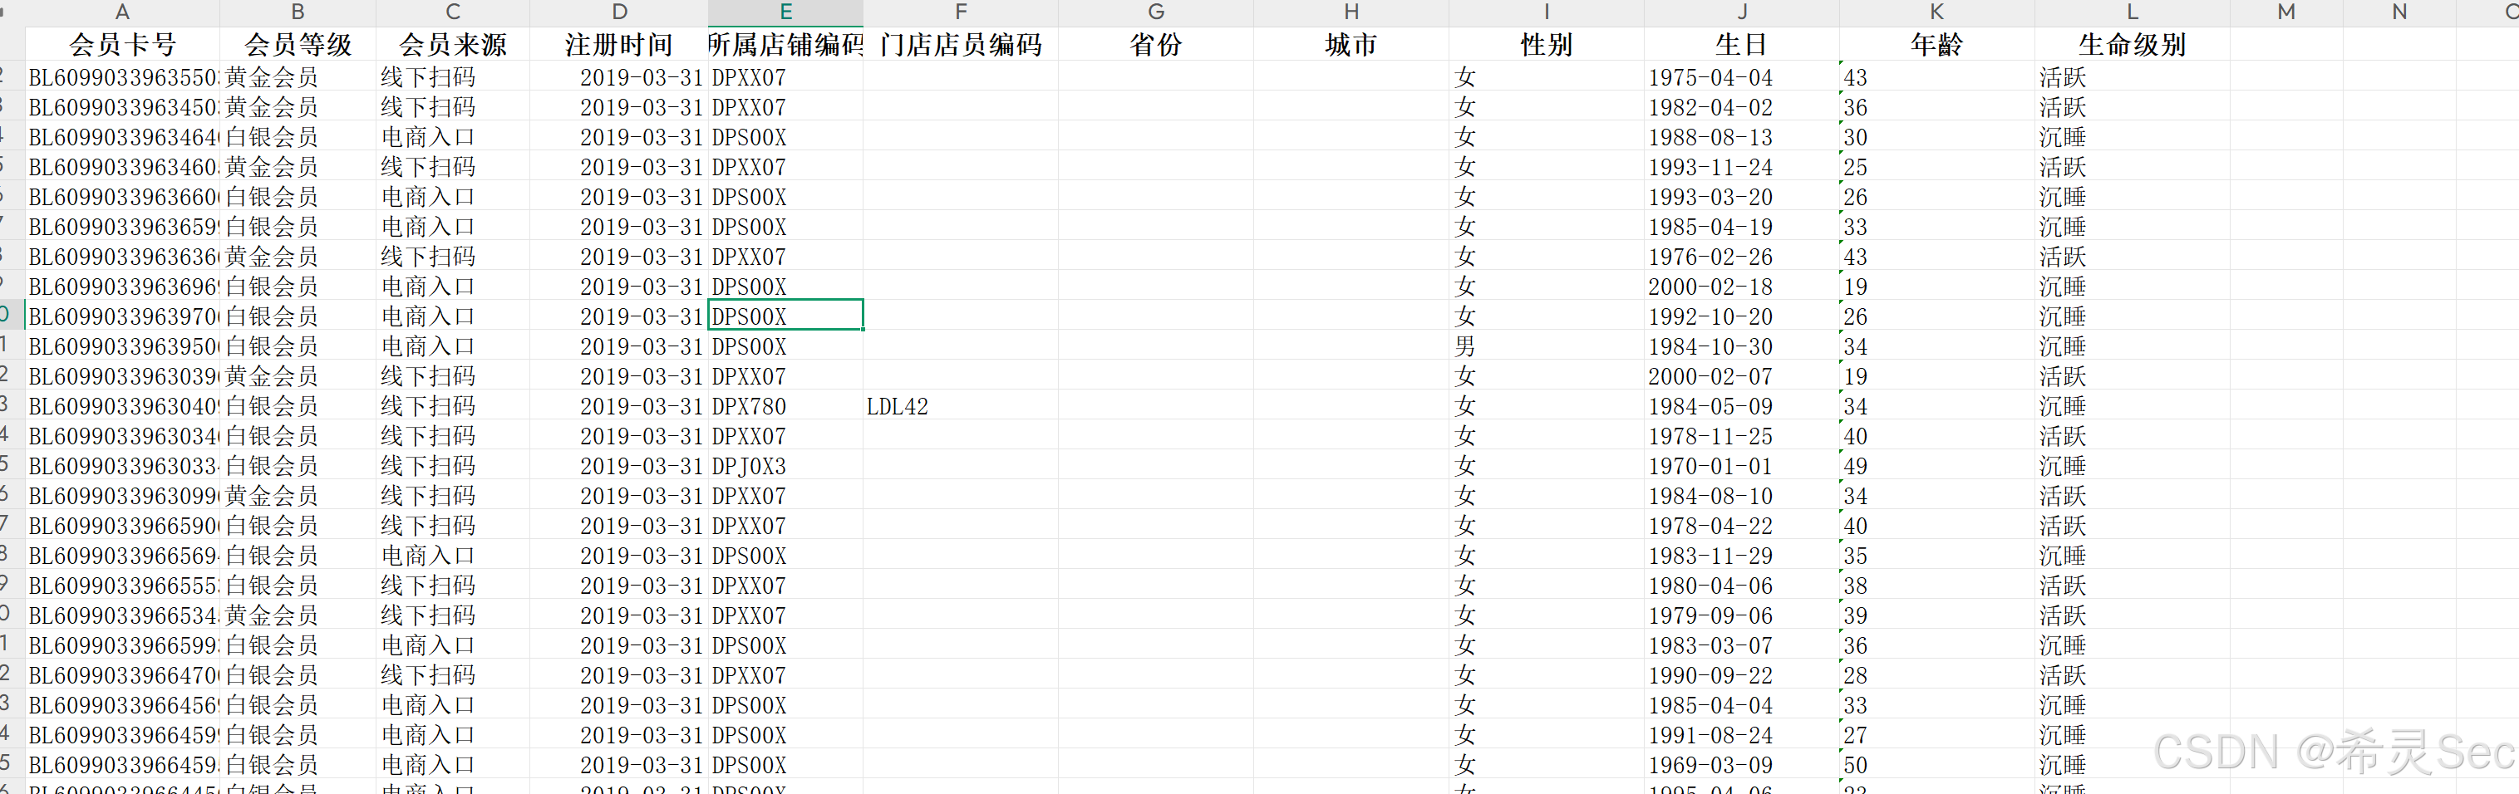The width and height of the screenshot is (2519, 794).
Task: Select card number cell BL6099033963464
Action: 122,137
